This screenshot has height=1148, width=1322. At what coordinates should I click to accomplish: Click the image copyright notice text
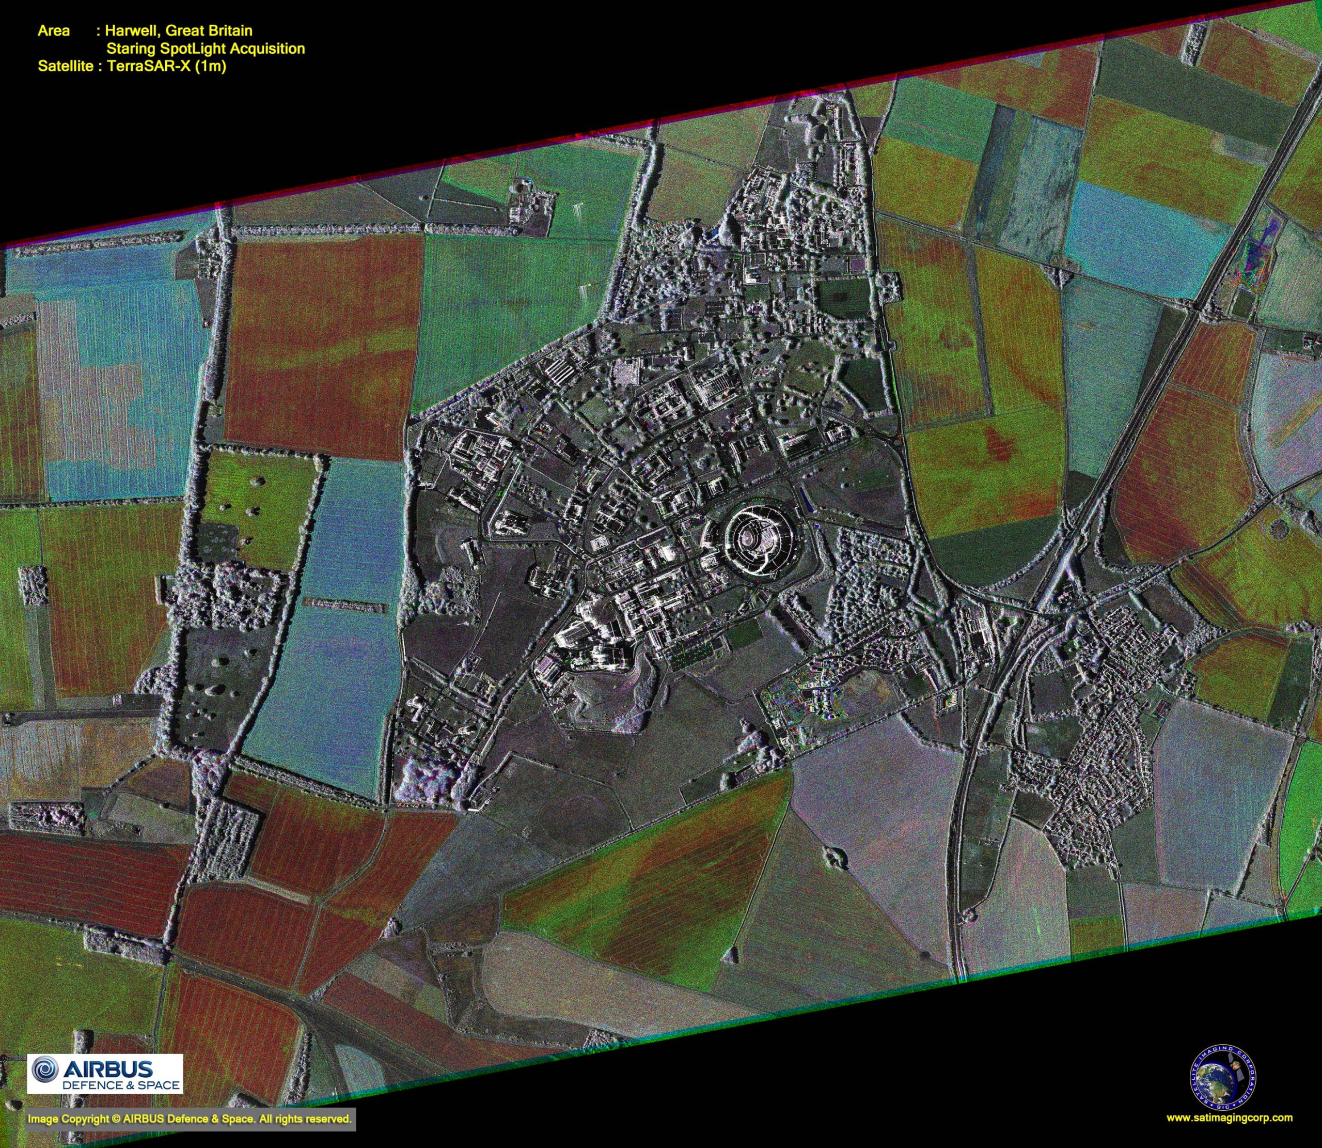point(190,1119)
